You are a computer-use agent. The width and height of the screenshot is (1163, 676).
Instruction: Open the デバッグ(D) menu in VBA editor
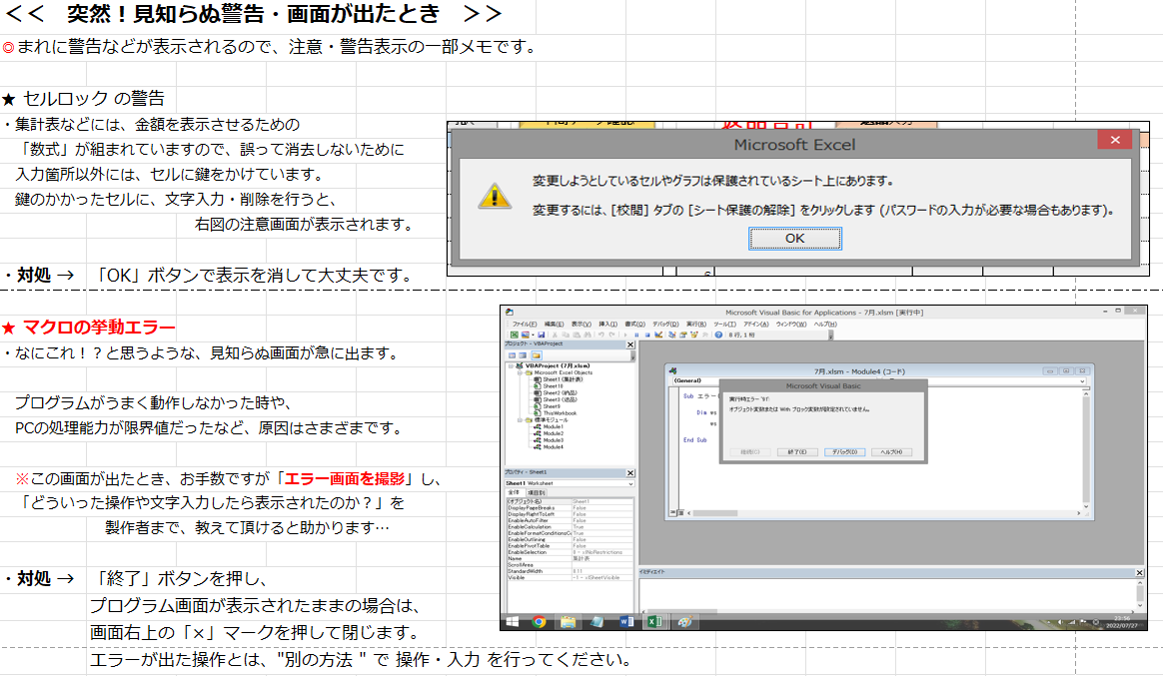[x=664, y=325]
